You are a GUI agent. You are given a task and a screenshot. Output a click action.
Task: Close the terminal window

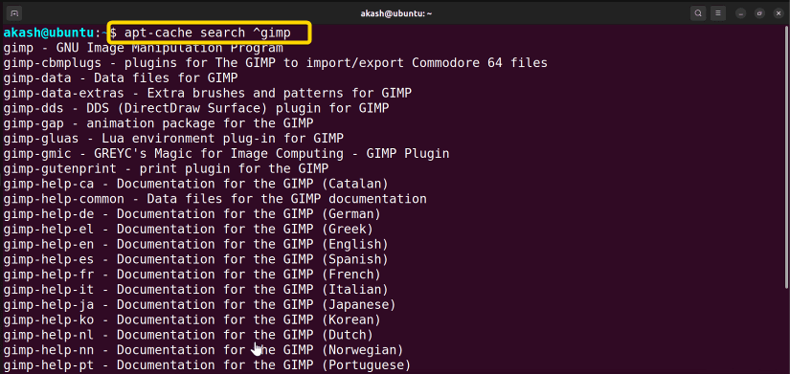(778, 13)
